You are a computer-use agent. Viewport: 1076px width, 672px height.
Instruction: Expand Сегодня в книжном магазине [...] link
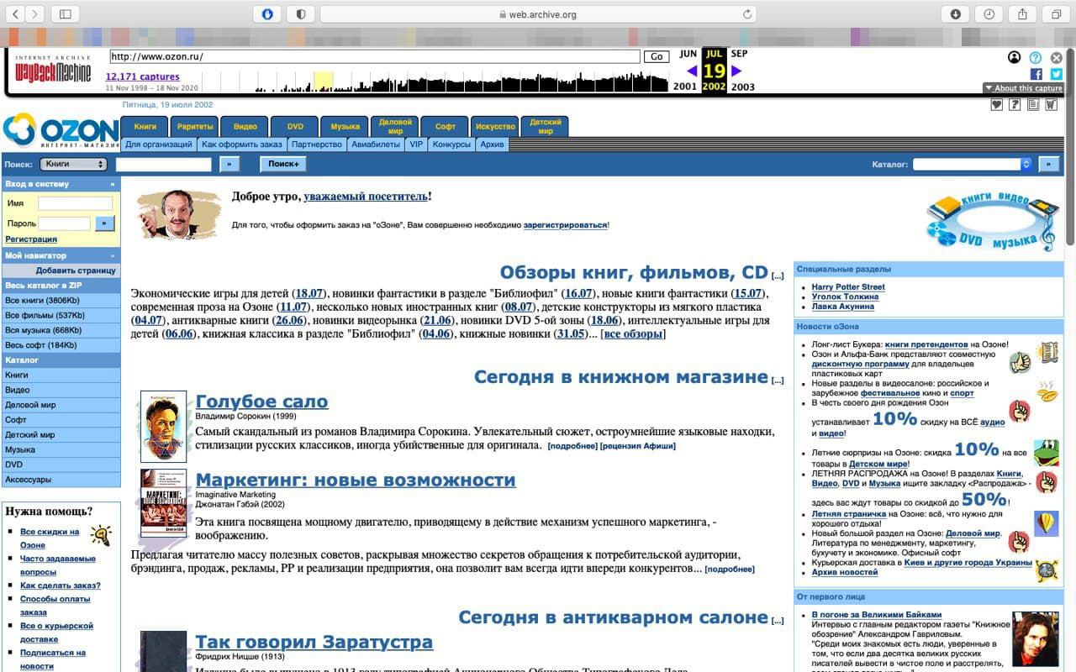778,380
